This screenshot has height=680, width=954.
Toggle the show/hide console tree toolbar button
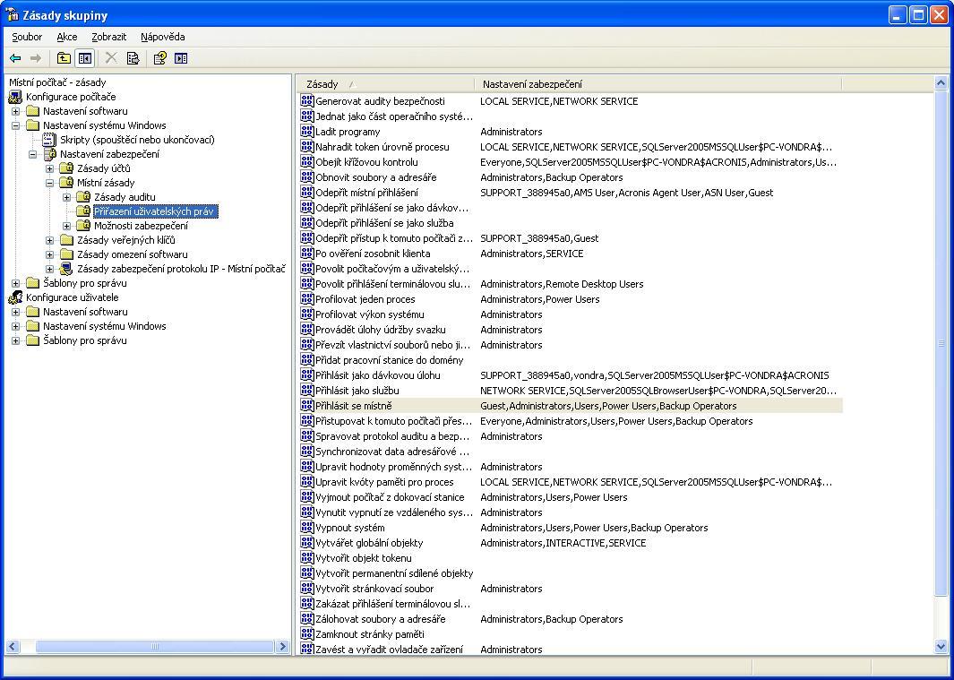coord(85,58)
